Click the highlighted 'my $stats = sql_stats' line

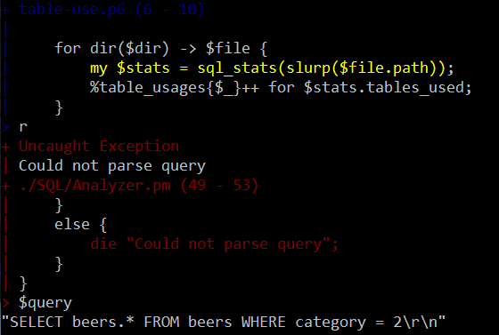pyautogui.click(x=272, y=68)
